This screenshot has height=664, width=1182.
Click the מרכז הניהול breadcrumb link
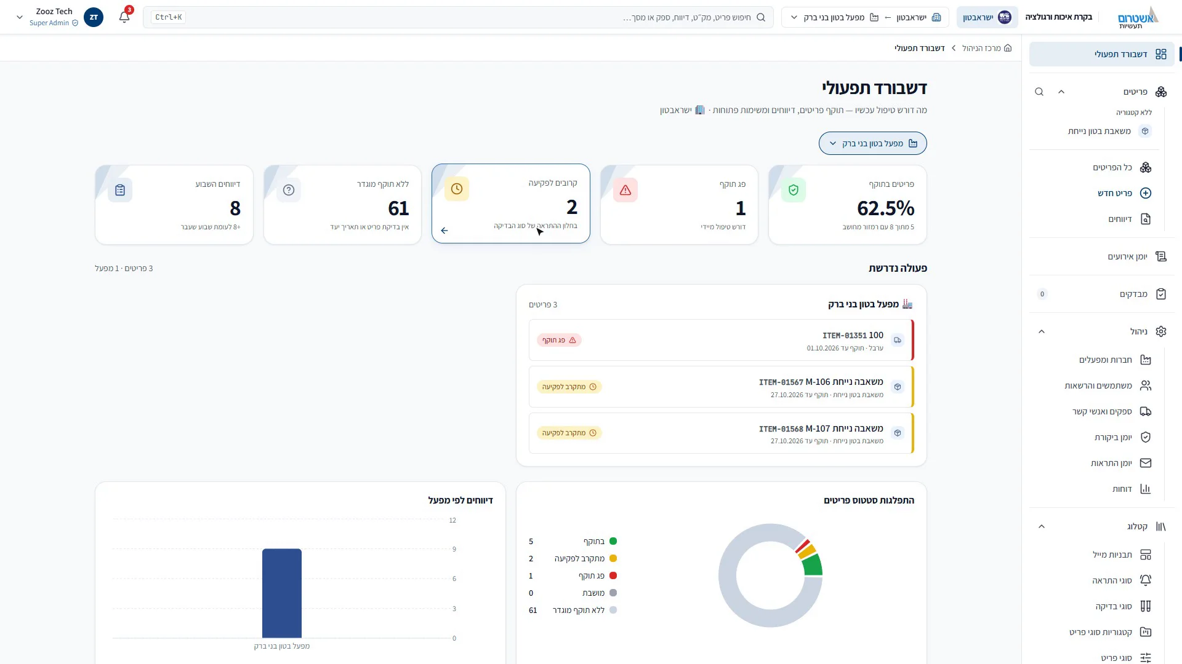987,48
